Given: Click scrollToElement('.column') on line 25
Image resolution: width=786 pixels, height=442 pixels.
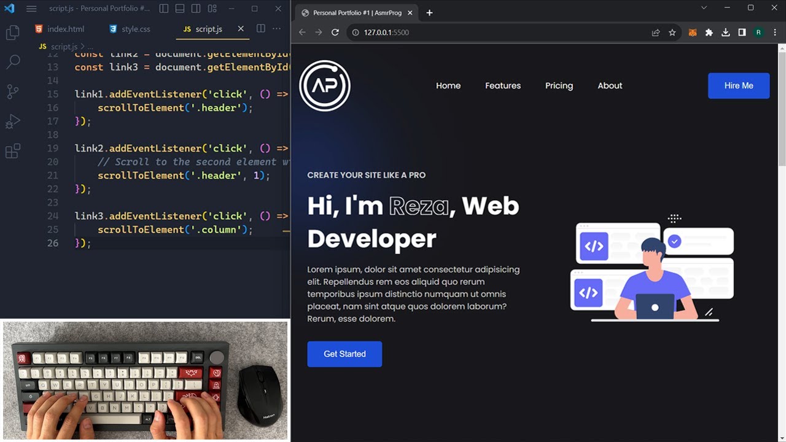Looking at the screenshot, I should [x=176, y=230].
